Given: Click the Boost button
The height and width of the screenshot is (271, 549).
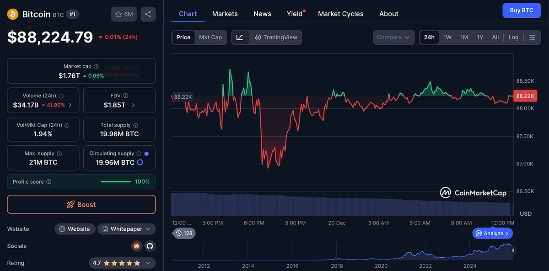Looking at the screenshot, I should click(81, 204).
